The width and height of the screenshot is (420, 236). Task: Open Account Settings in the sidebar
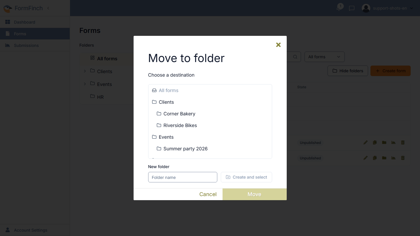35,230
